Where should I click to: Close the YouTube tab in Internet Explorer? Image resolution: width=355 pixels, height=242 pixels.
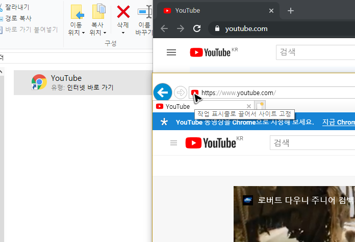pyautogui.click(x=249, y=106)
